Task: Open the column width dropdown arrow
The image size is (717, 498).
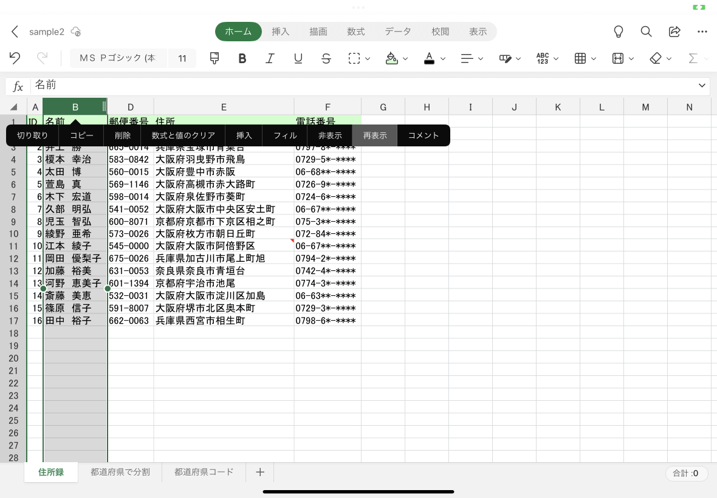Action: (631, 58)
